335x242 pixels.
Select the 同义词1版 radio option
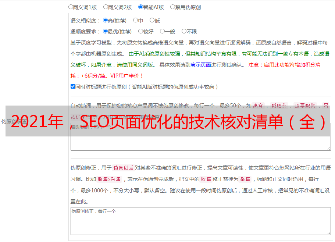(71, 7)
